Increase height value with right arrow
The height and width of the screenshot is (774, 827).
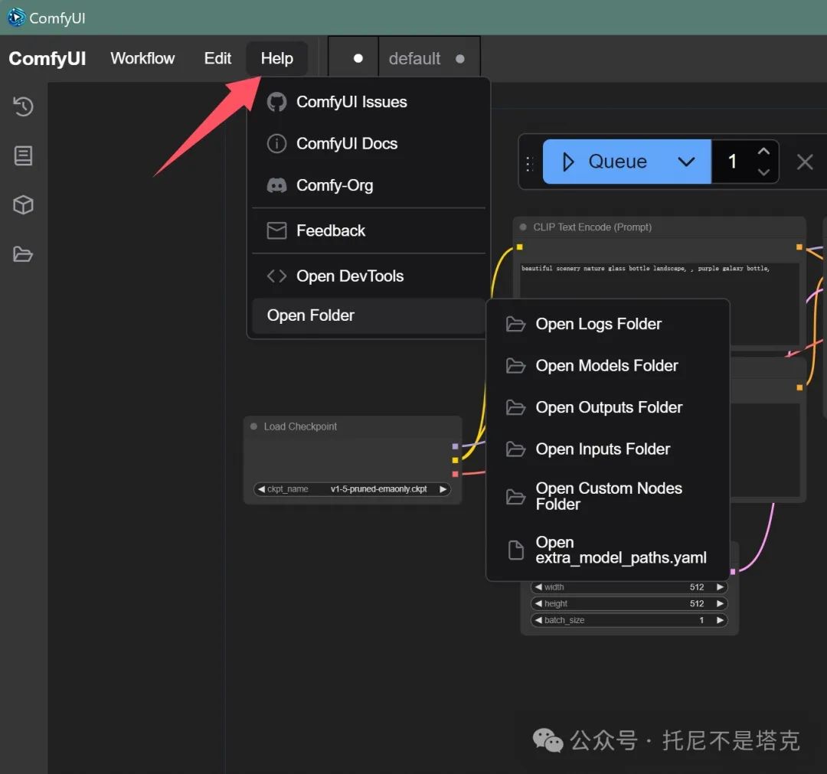pyautogui.click(x=720, y=603)
